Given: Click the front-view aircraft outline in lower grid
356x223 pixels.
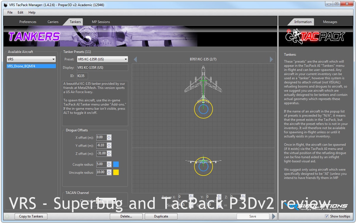Looking at the screenshot, I should pos(203,161).
